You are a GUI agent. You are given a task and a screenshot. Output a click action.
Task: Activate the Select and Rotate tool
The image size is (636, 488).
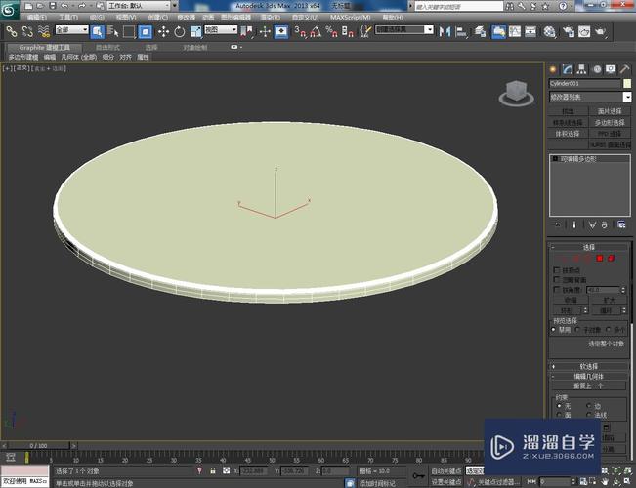[x=180, y=31]
